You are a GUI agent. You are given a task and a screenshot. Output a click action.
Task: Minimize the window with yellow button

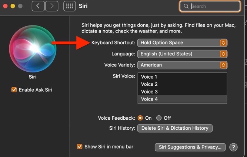(x=13, y=6)
